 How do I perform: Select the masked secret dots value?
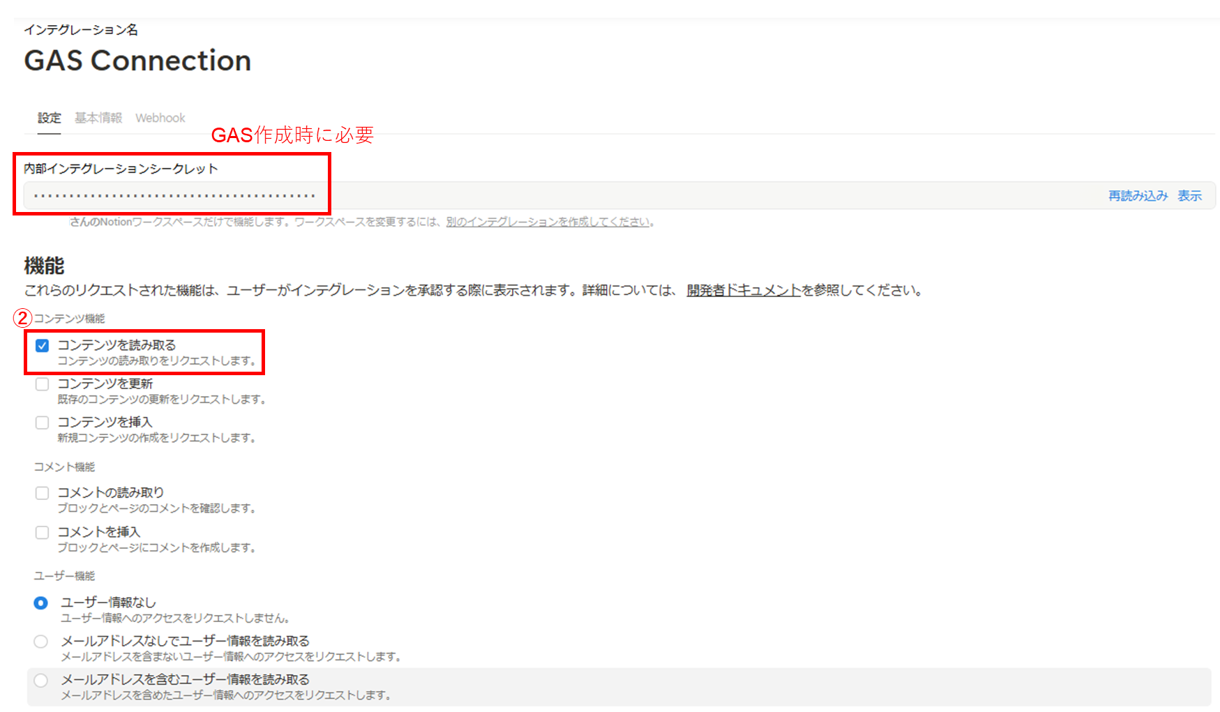click(170, 195)
